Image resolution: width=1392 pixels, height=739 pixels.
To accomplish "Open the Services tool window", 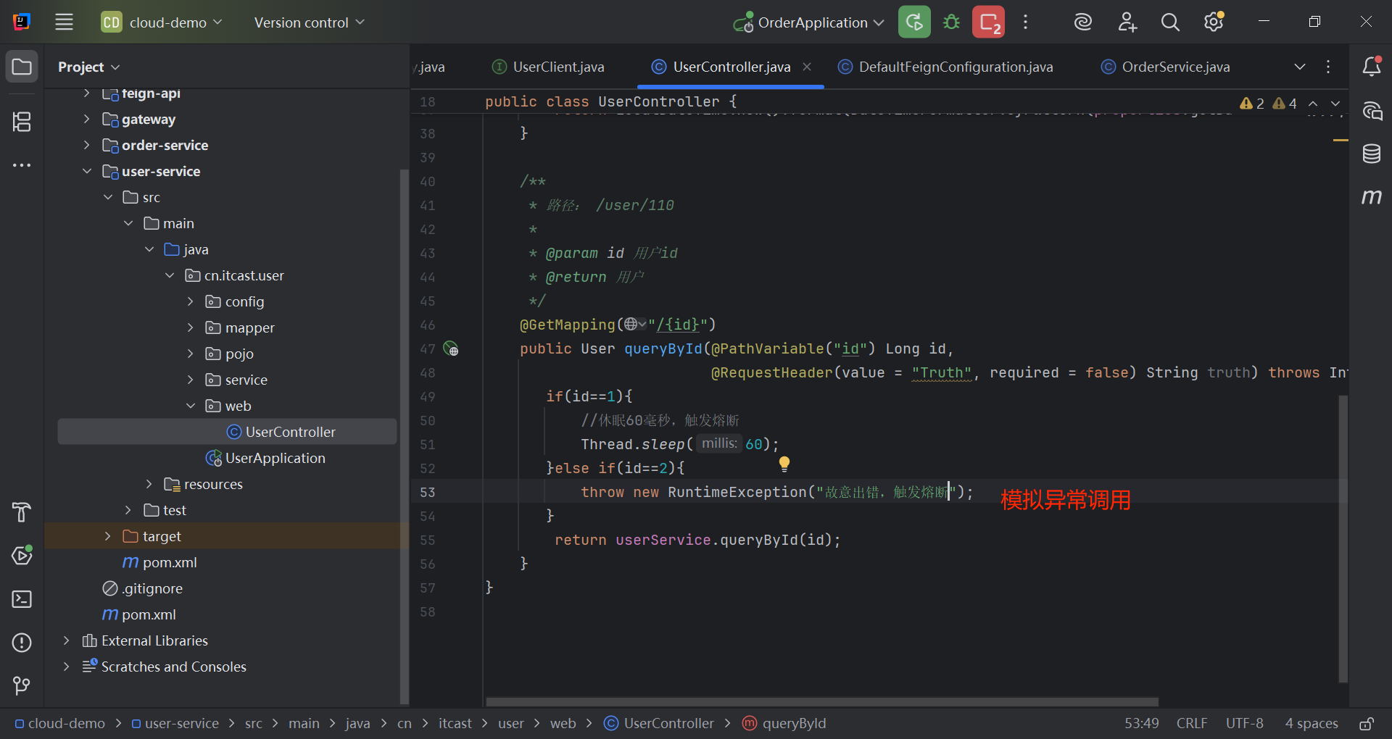I will tap(22, 556).
